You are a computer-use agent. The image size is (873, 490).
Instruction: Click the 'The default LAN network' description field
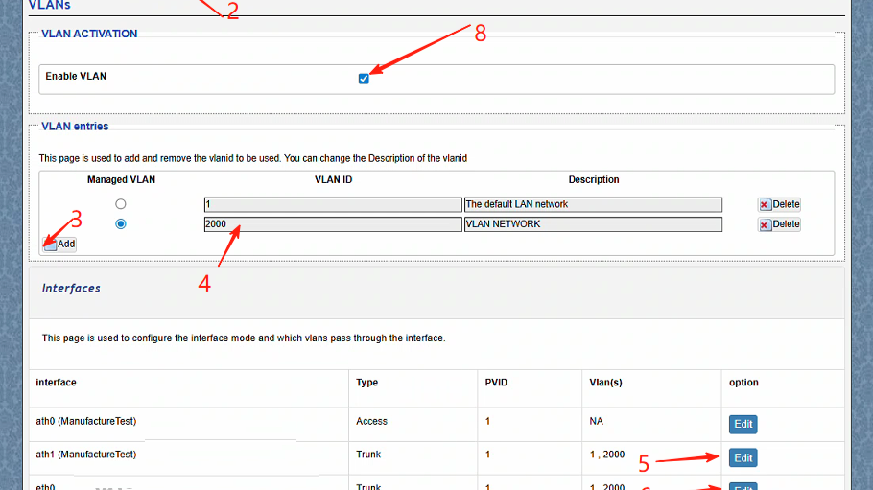coord(592,204)
